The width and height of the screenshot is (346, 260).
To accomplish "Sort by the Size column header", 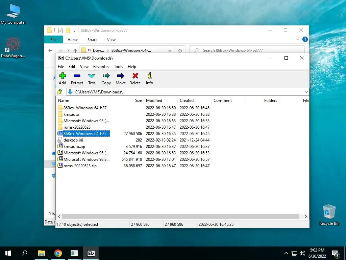I will click(127, 100).
